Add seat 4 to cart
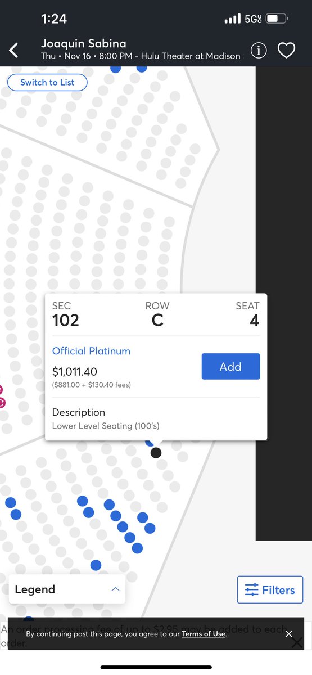 [x=230, y=367]
